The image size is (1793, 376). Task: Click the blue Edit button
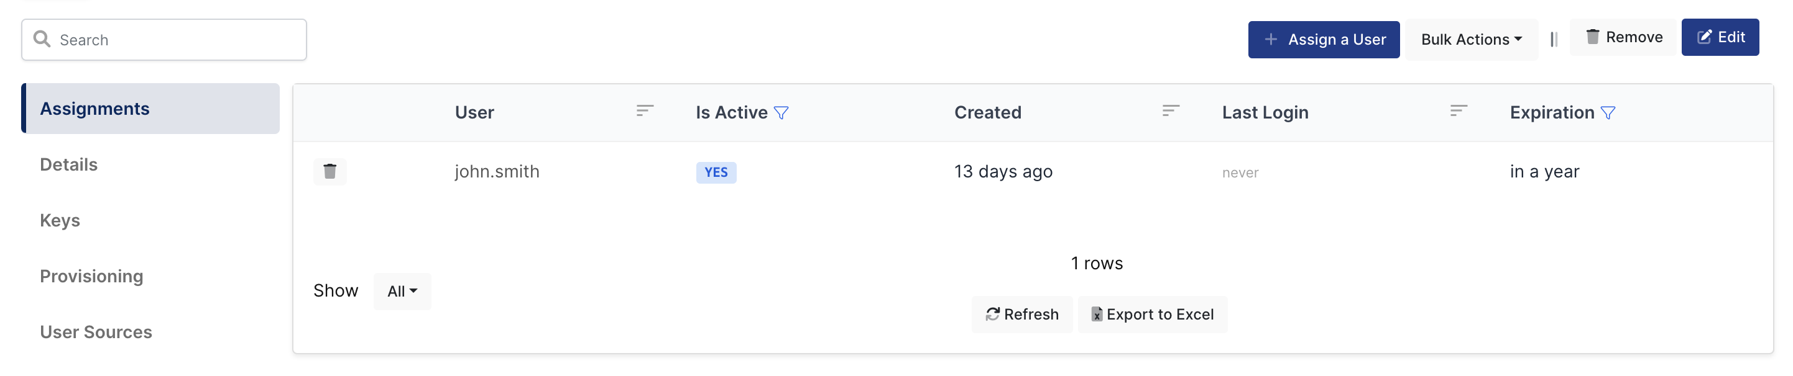(x=1720, y=37)
